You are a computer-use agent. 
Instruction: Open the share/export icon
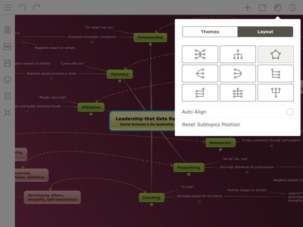(263, 8)
